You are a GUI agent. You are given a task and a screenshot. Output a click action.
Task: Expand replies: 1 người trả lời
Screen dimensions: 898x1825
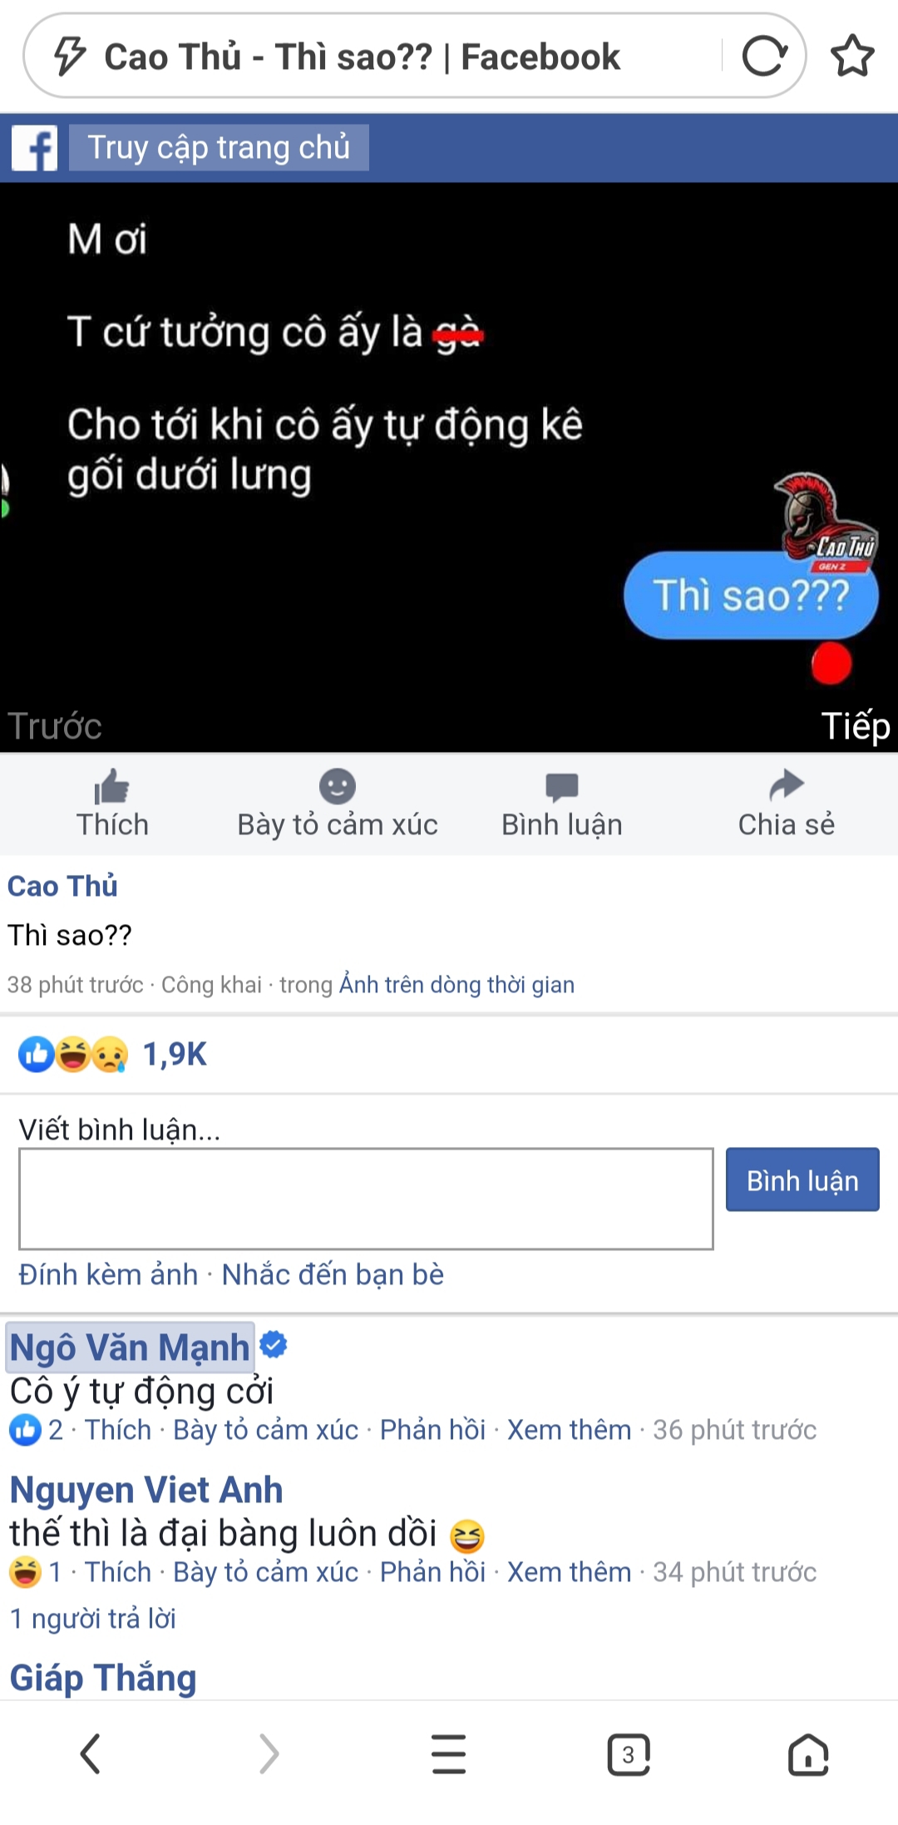click(x=93, y=1619)
